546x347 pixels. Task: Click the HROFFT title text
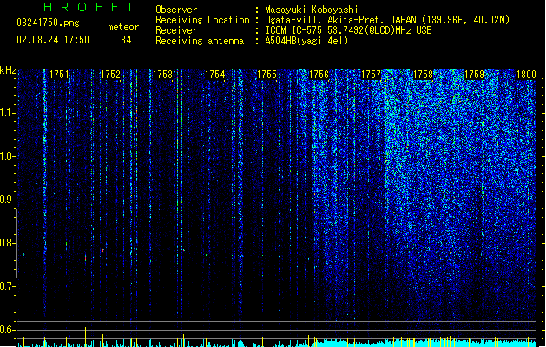[89, 7]
